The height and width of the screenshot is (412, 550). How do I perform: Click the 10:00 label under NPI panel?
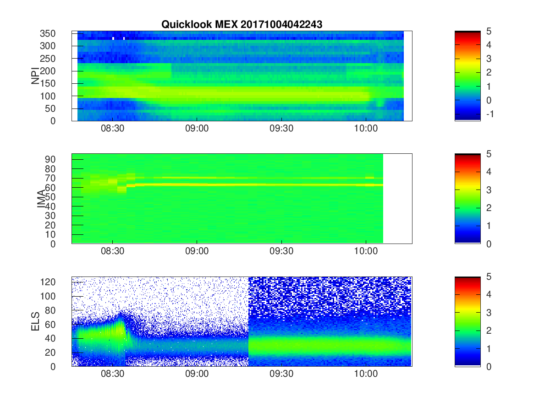[366, 129]
